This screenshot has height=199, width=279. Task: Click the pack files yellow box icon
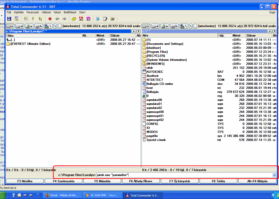[74, 19]
